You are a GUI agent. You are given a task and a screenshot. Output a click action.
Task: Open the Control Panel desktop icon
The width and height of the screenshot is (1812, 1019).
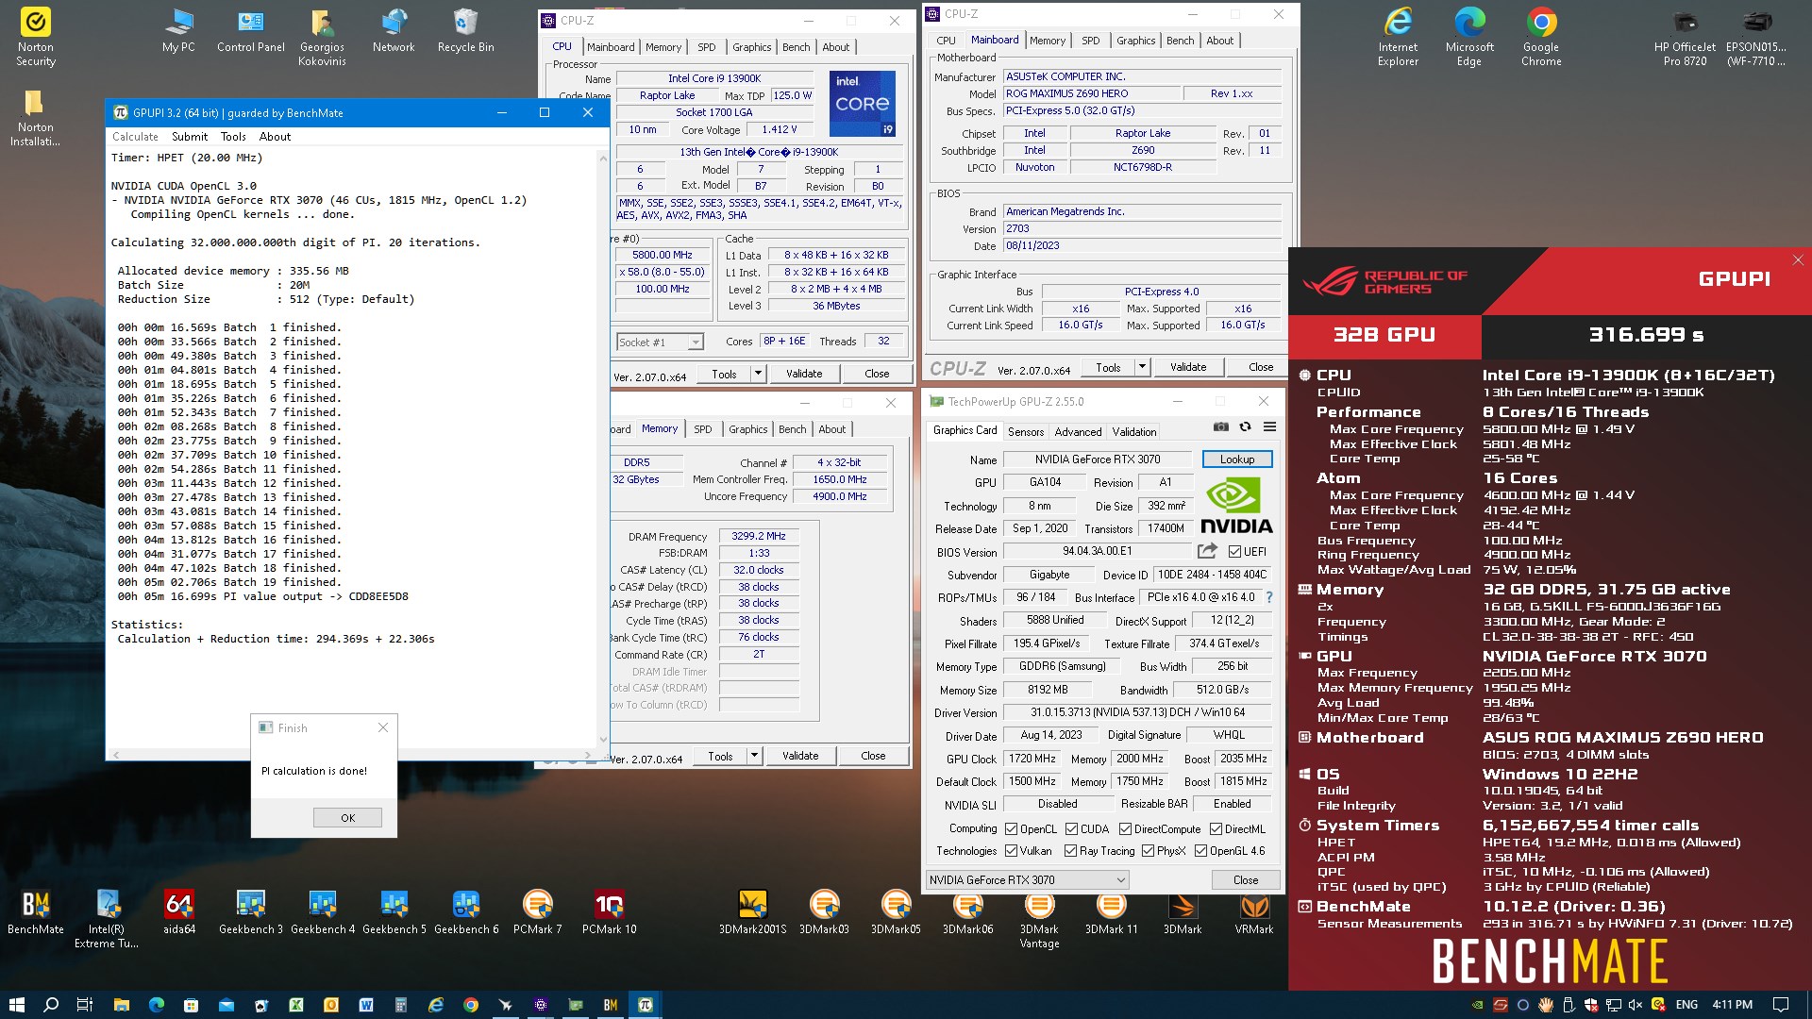(250, 31)
